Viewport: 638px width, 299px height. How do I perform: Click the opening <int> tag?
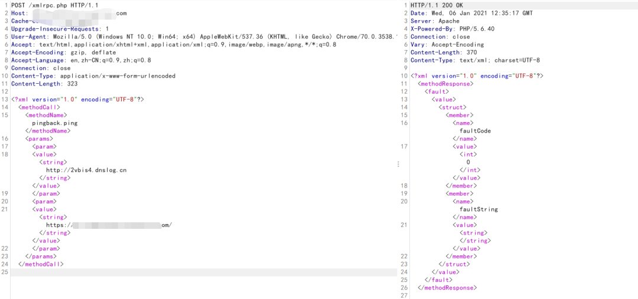coord(468,155)
